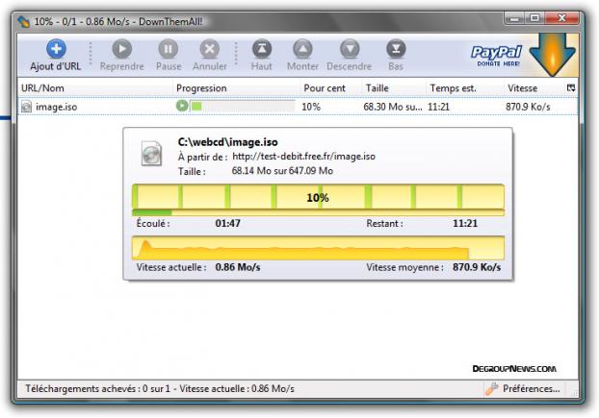
Task: Move item to top with Haut
Action: tap(262, 55)
